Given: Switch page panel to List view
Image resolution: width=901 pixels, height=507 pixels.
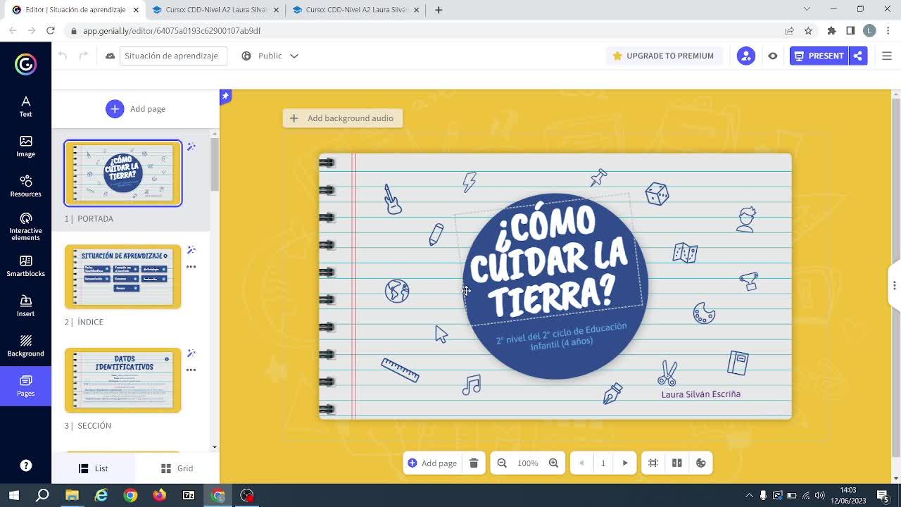Looking at the screenshot, I should [94, 468].
